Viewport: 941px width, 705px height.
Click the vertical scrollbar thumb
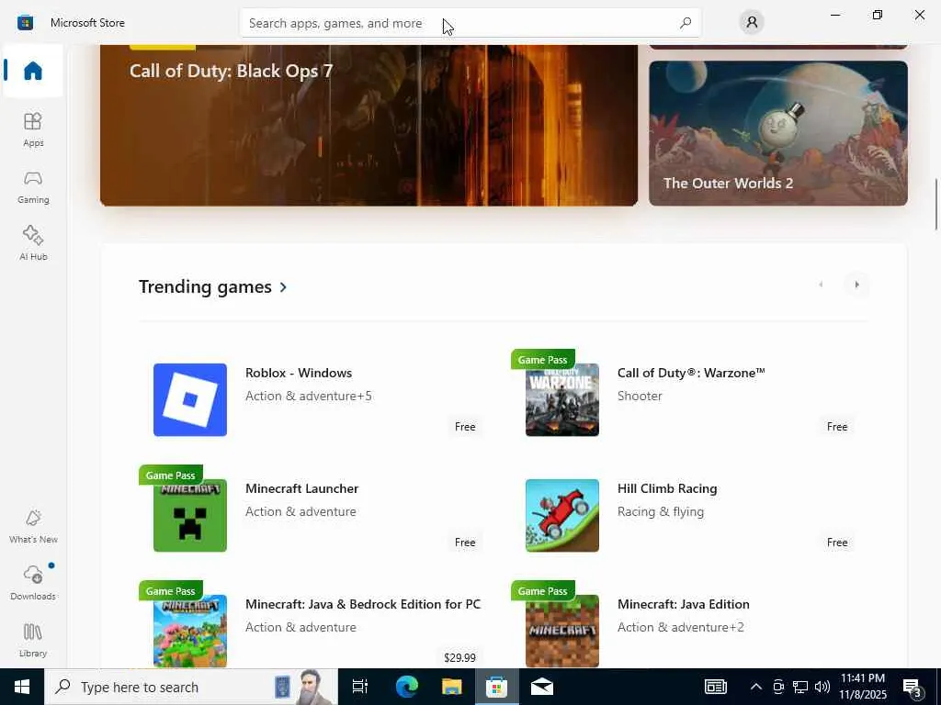coord(935,204)
